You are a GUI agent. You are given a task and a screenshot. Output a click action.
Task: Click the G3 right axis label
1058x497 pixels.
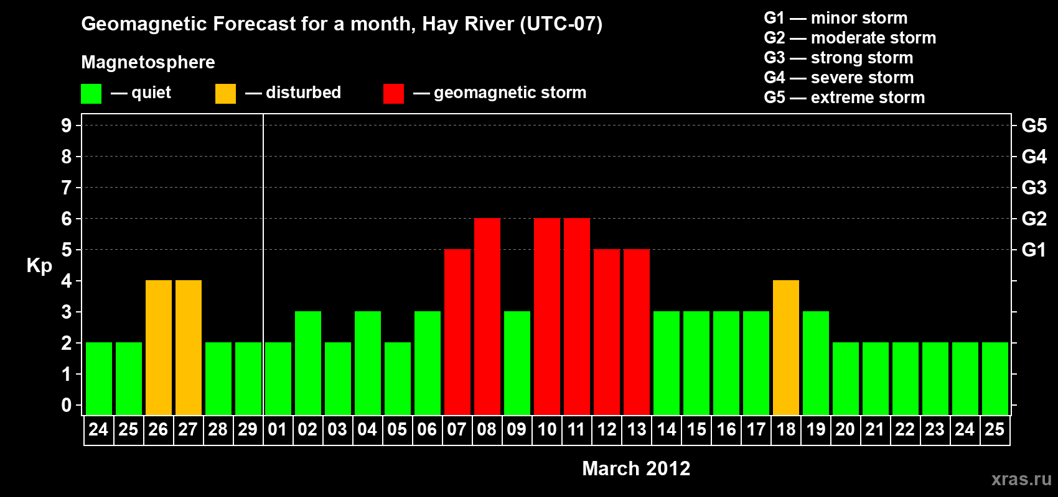click(1034, 188)
